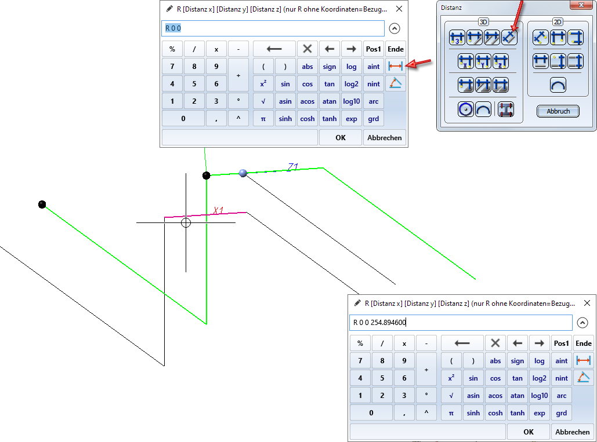The height and width of the screenshot is (442, 597).
Task: Select 2D vertical point distance icon
Action: pos(576,38)
